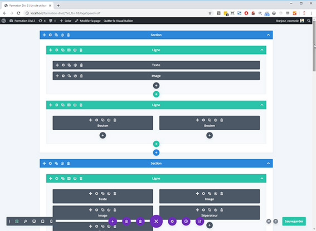Screen dimensions: 316x231
Task: Delete the top full-width Texte module
Action: pos(81,65)
